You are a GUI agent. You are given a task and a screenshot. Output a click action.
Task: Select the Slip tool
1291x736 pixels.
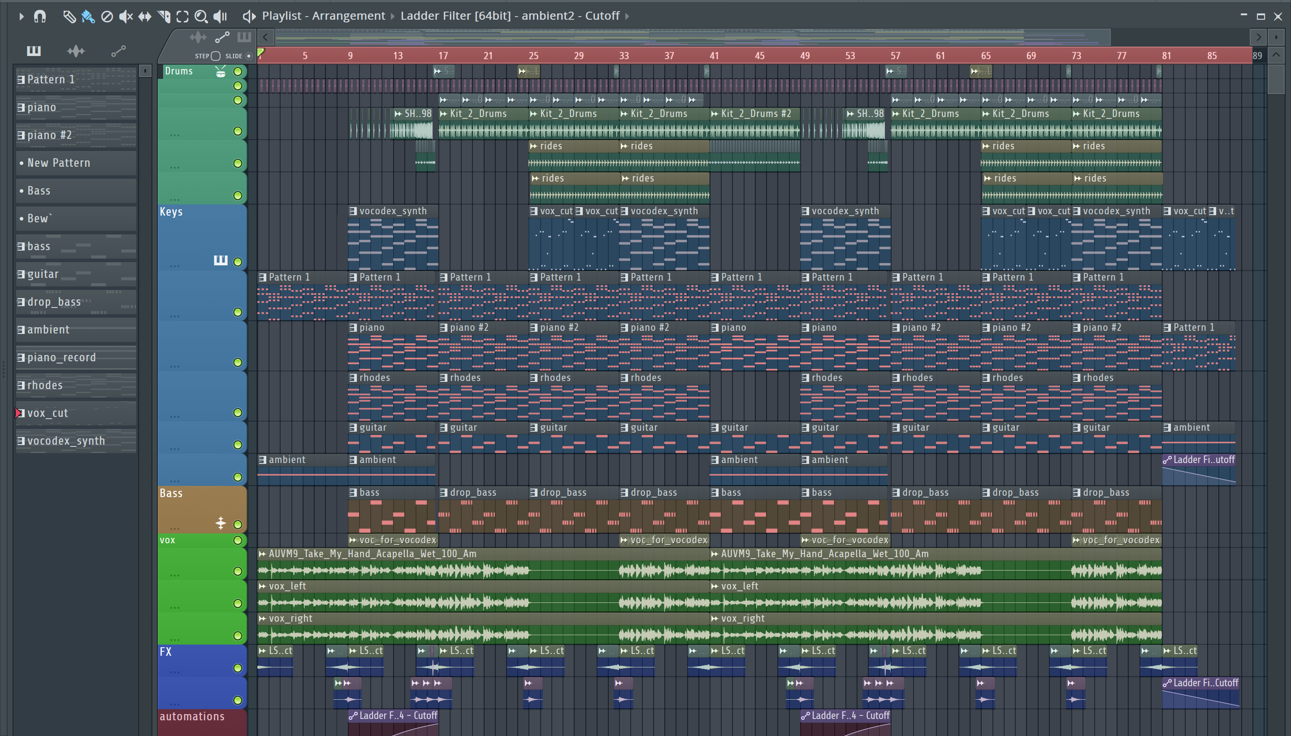point(145,16)
